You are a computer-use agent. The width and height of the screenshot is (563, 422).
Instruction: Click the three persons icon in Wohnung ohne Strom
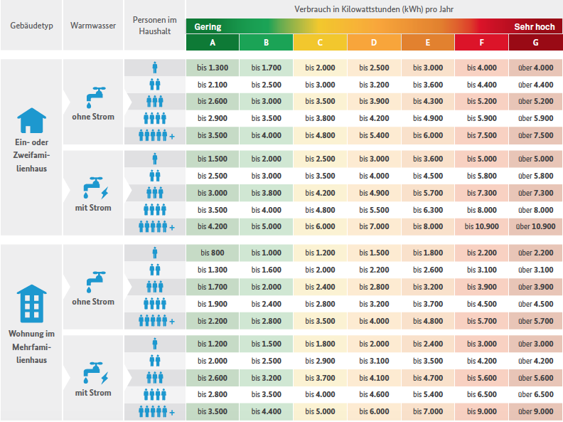point(155,287)
